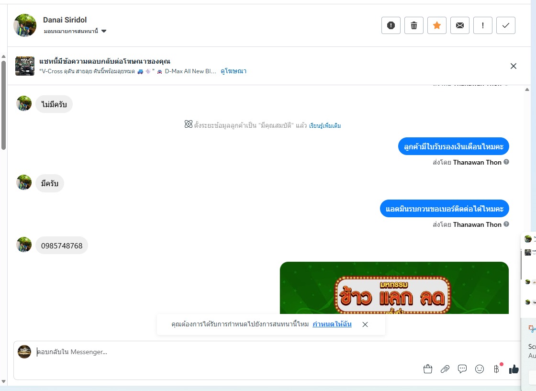
Task: Mark conversation as unread with envelope icon
Action: pos(460,25)
